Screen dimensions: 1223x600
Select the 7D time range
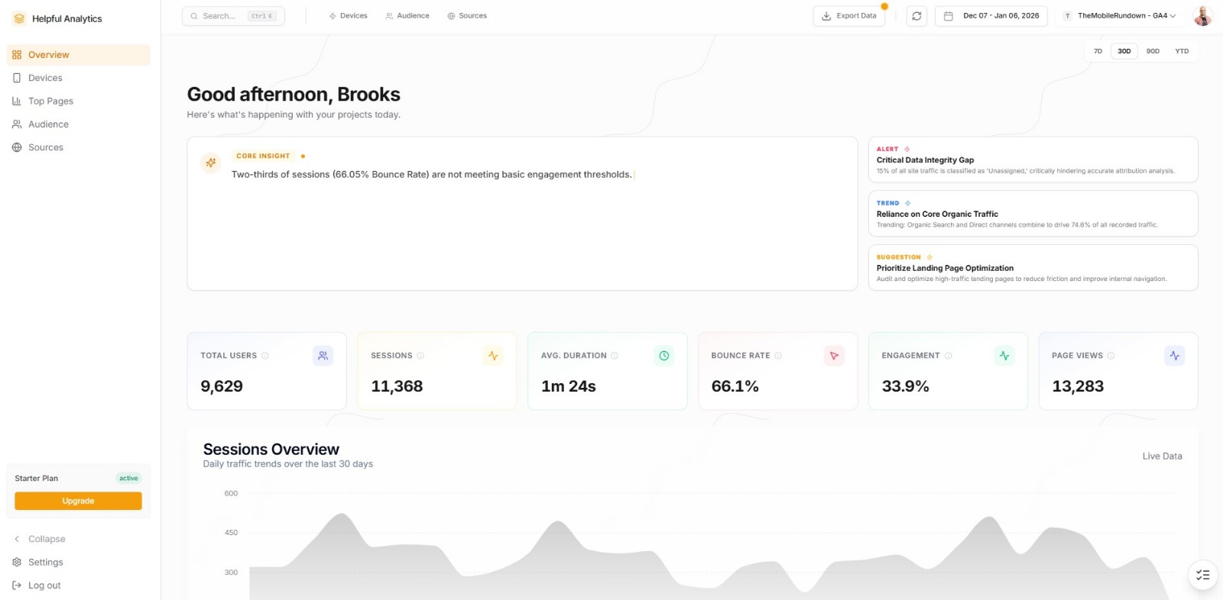[1098, 51]
